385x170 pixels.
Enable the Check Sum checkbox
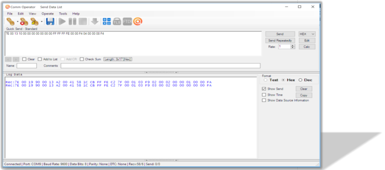(x=82, y=59)
